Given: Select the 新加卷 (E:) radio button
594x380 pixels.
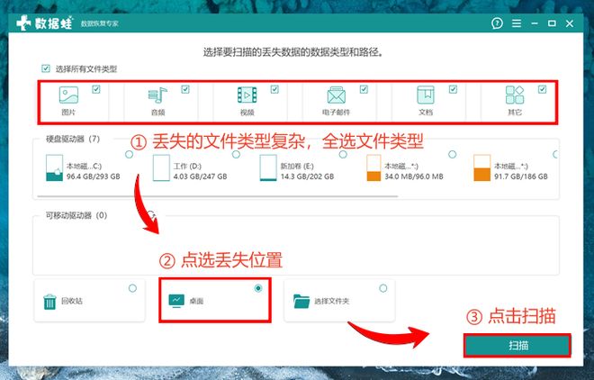Looking at the screenshot, I should coord(343,155).
